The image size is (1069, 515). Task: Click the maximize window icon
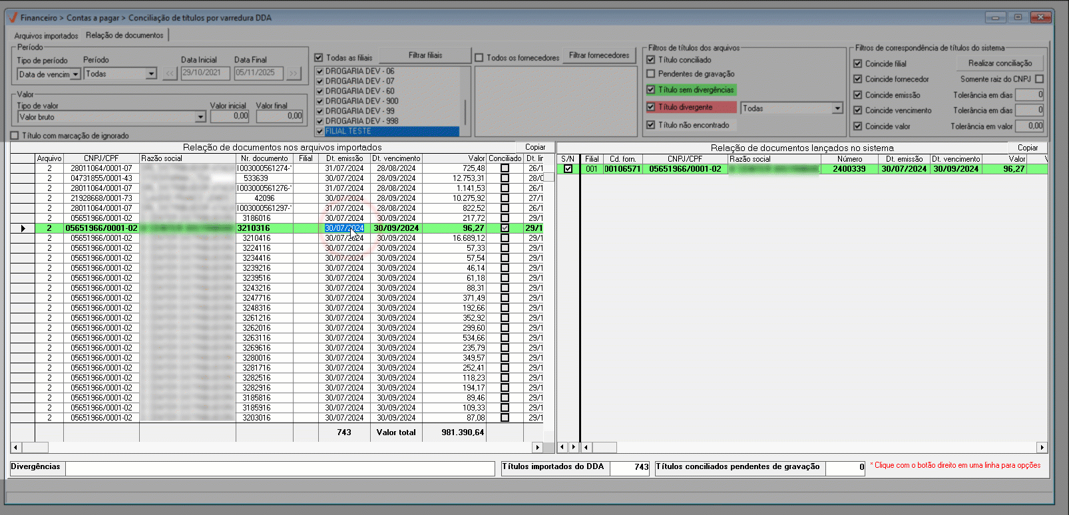click(x=1018, y=17)
